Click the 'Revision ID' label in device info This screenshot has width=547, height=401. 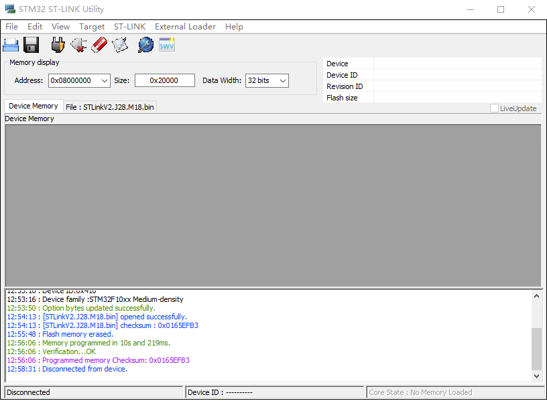click(345, 86)
